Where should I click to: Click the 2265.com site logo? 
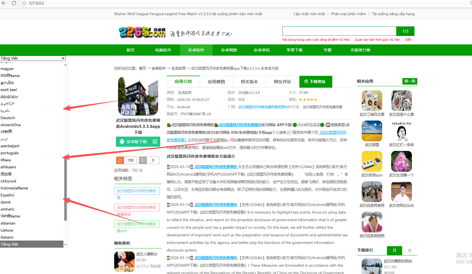[x=142, y=32]
